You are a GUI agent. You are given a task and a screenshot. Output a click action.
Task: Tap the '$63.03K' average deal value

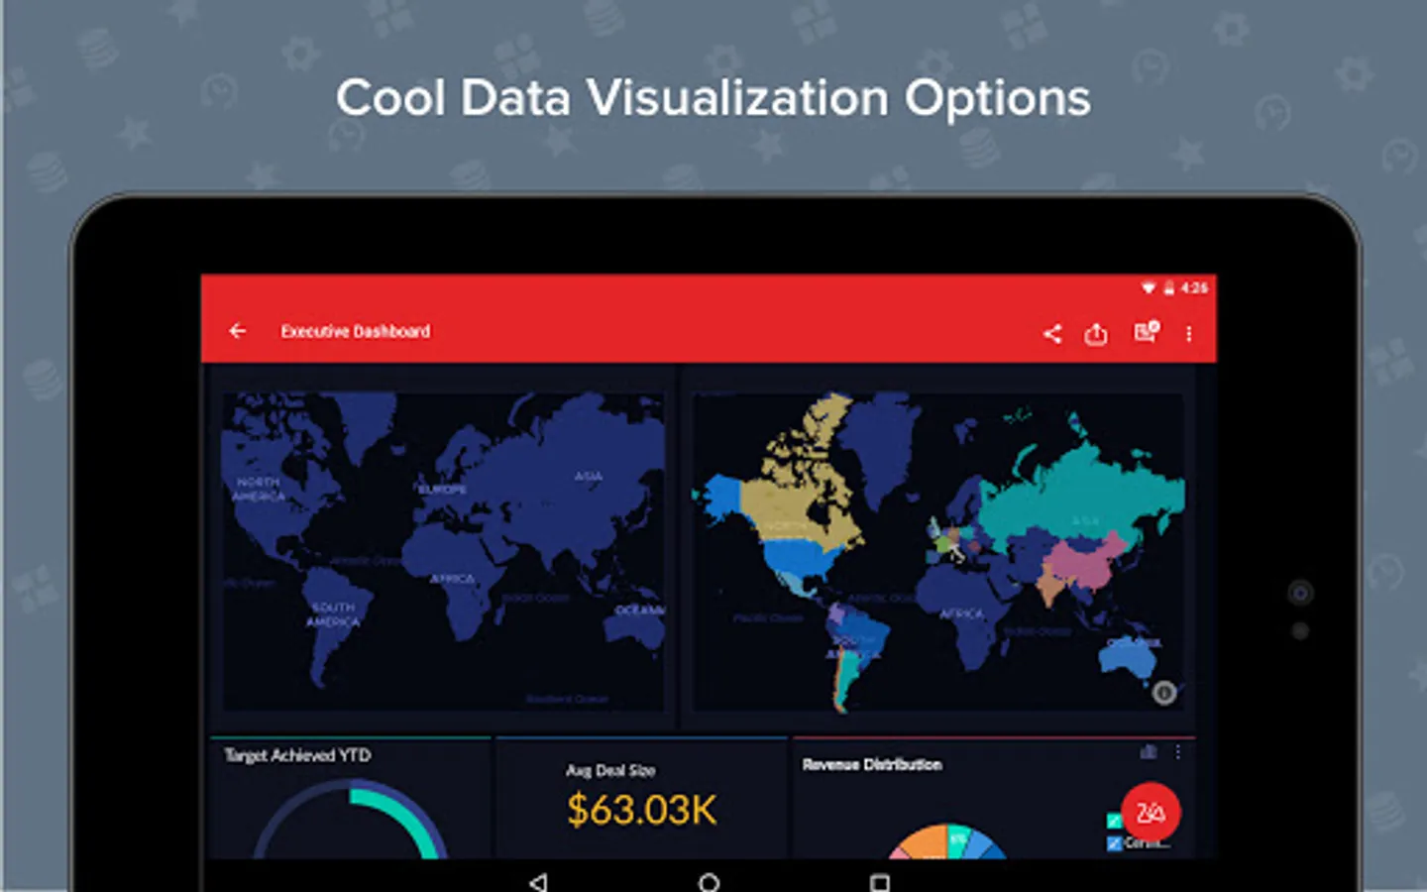642,810
